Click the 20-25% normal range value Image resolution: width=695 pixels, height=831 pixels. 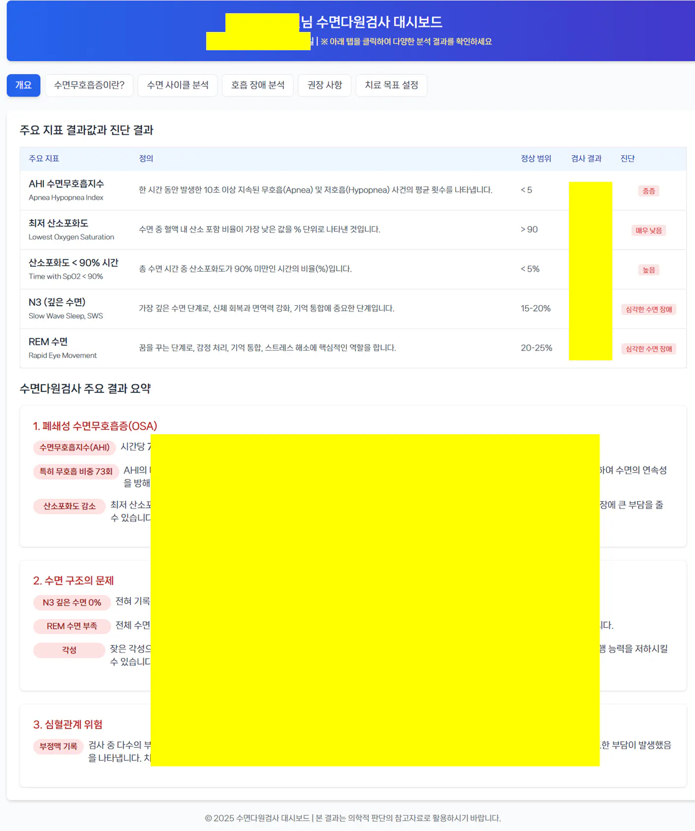pos(537,348)
